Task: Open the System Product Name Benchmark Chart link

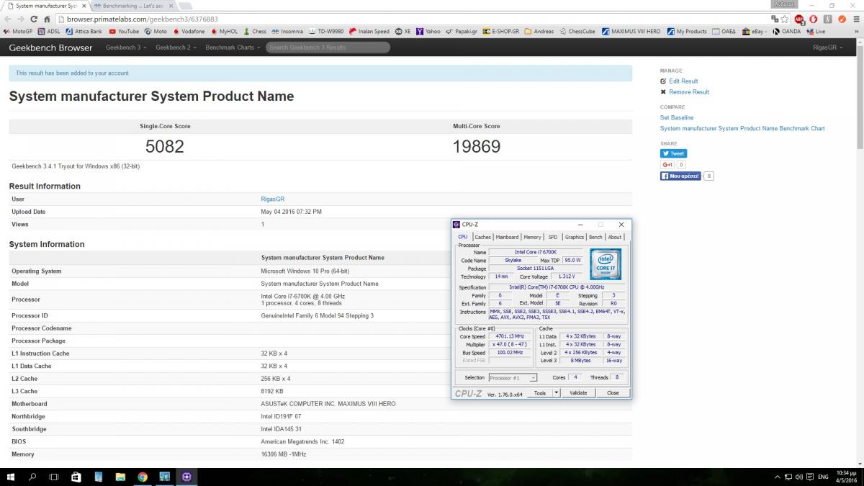Action: [742, 128]
